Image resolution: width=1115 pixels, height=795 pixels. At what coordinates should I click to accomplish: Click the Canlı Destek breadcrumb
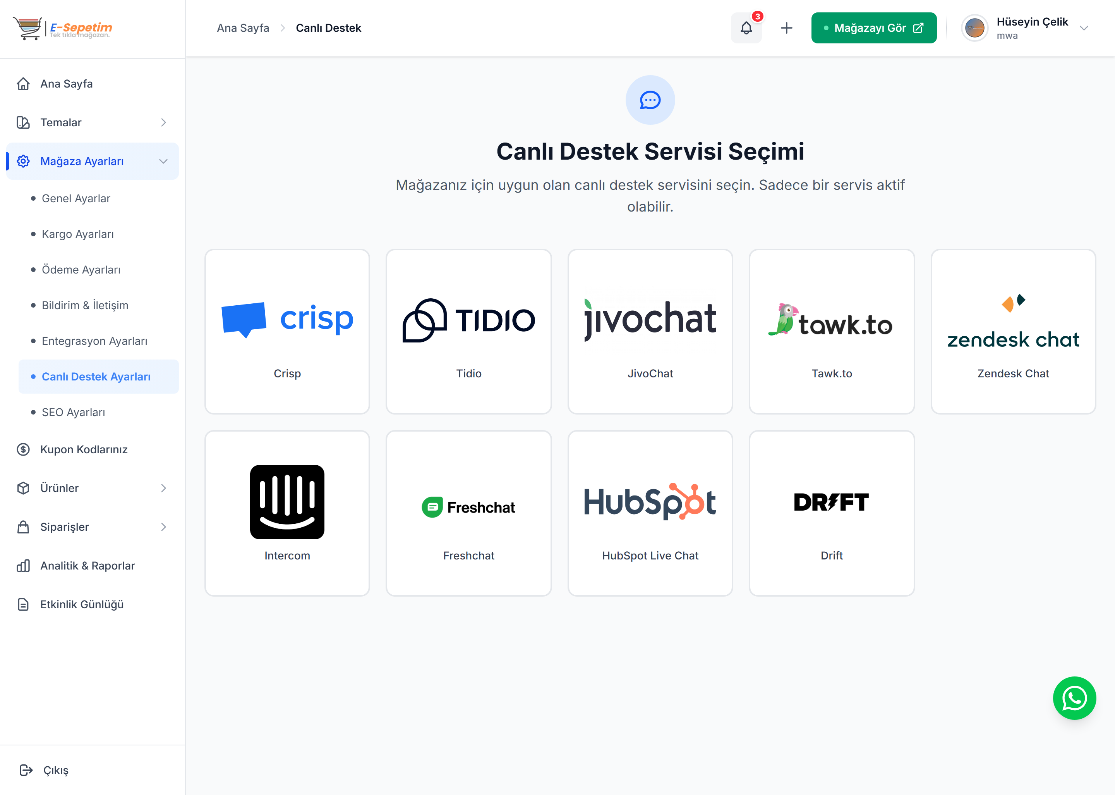[x=328, y=28]
